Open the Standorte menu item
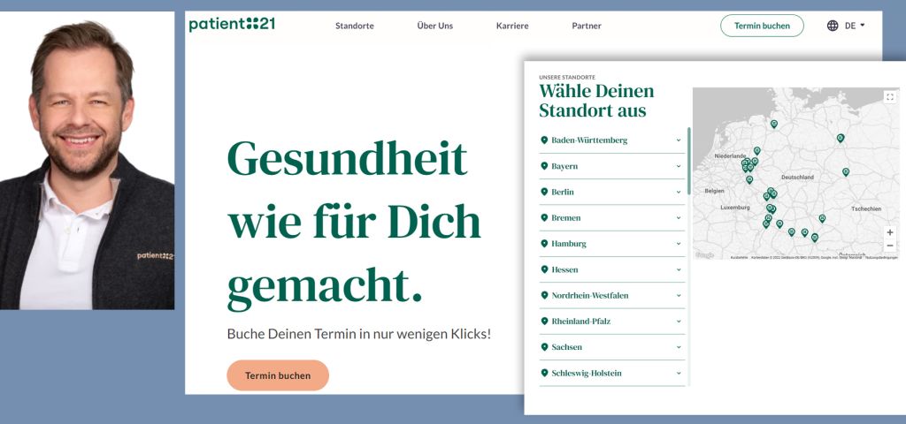This screenshot has height=424, width=906. coord(354,26)
